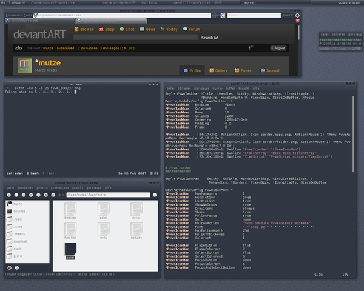This screenshot has height=291, width=364.
Task: Click the Search Art button
Action: pos(210,38)
